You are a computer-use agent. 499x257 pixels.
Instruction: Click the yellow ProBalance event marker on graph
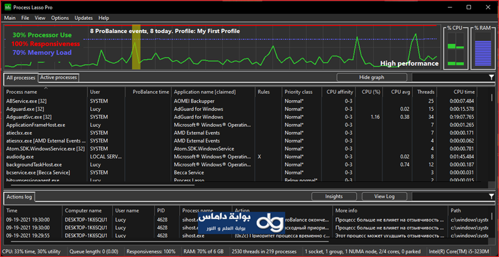click(x=136, y=47)
